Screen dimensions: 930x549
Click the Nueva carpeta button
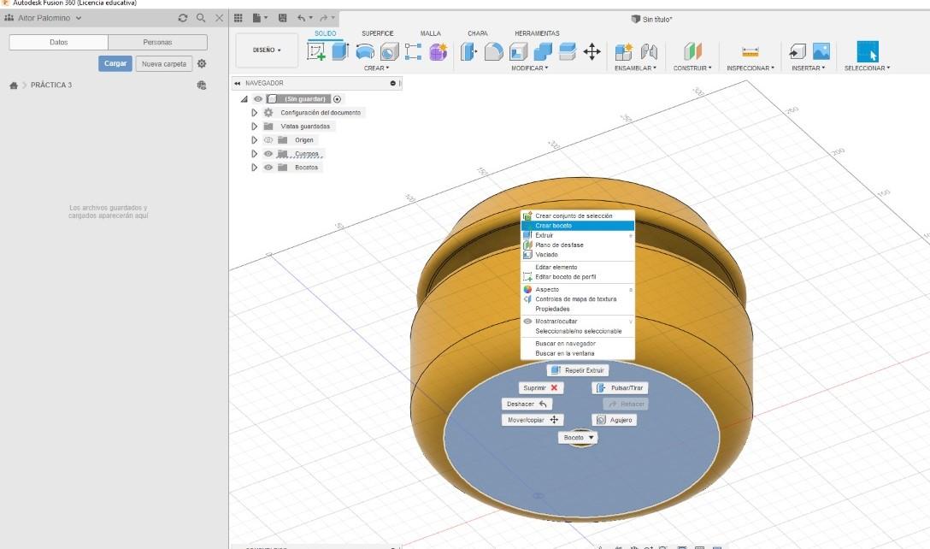[164, 63]
